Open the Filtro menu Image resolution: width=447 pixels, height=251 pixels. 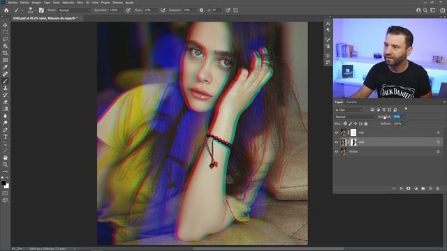80,3
